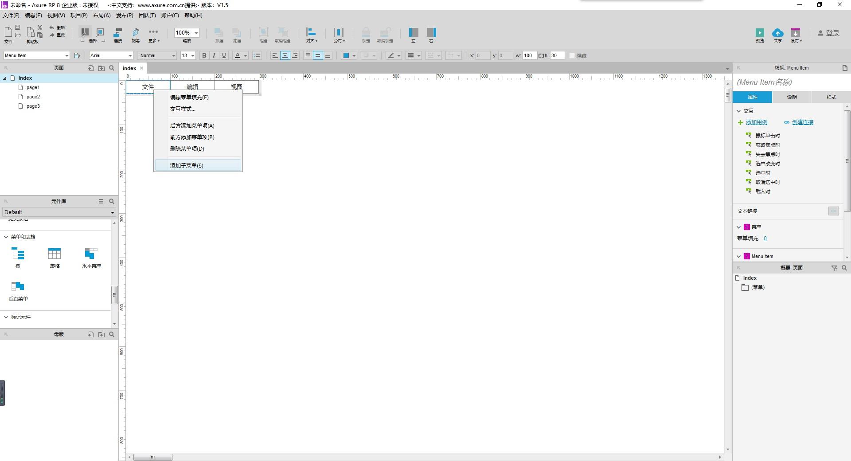
Task: Open the Edit (编辑) menu
Action: click(x=33, y=15)
